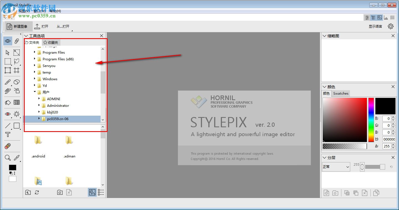Image resolution: width=399 pixels, height=210 pixels.
Task: Select the rectangle shape tool
Action: click(x=17, y=126)
